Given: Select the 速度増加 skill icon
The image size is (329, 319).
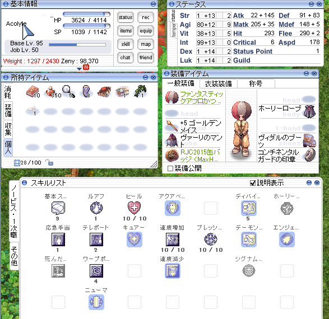Looking at the screenshot, I should [173, 240].
